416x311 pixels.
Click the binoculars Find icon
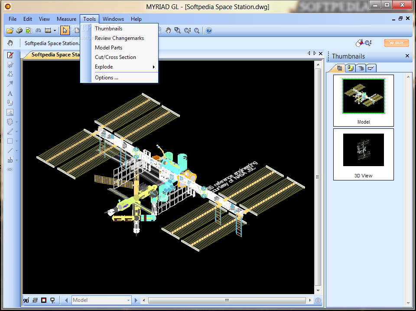point(38,30)
